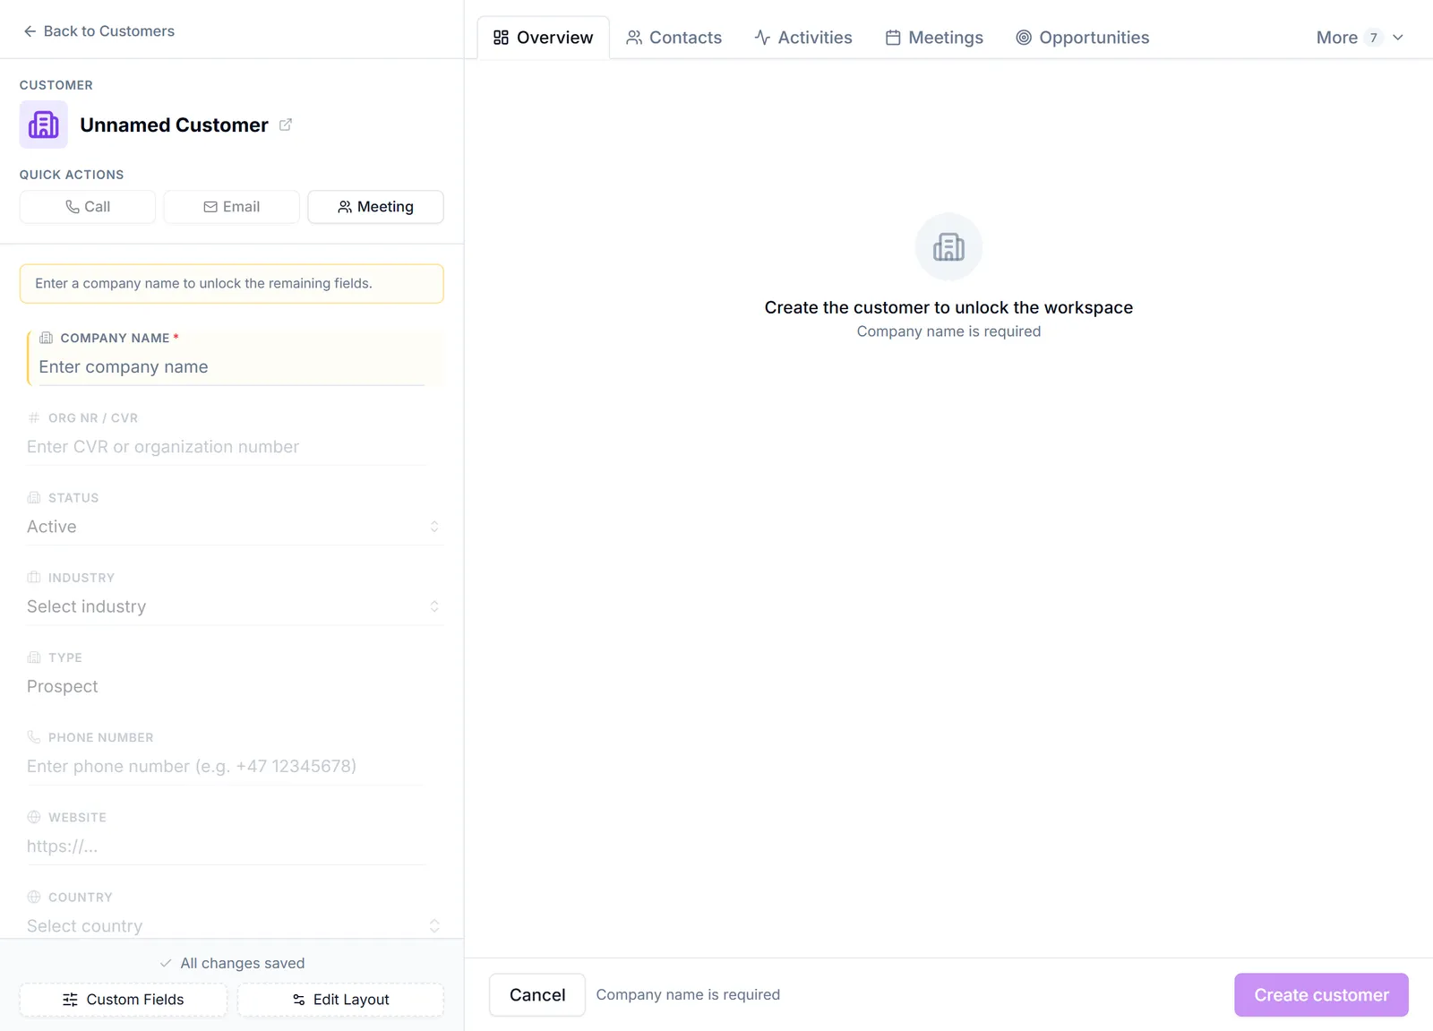Image resolution: width=1433 pixels, height=1031 pixels.
Task: Open external link icon beside Unnamed Customer
Action: [x=286, y=125]
